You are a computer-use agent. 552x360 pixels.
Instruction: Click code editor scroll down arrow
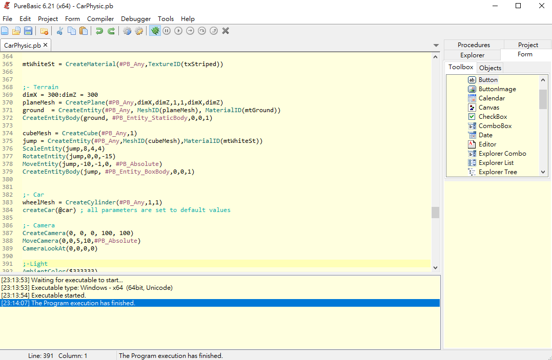click(436, 268)
